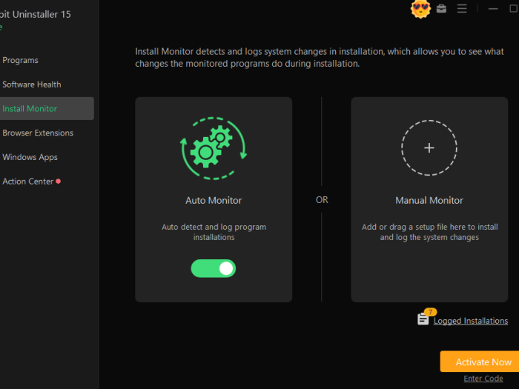Screen dimensions: 519x389
Task: Open the toolbox briefcase icon
Action: pos(442,9)
